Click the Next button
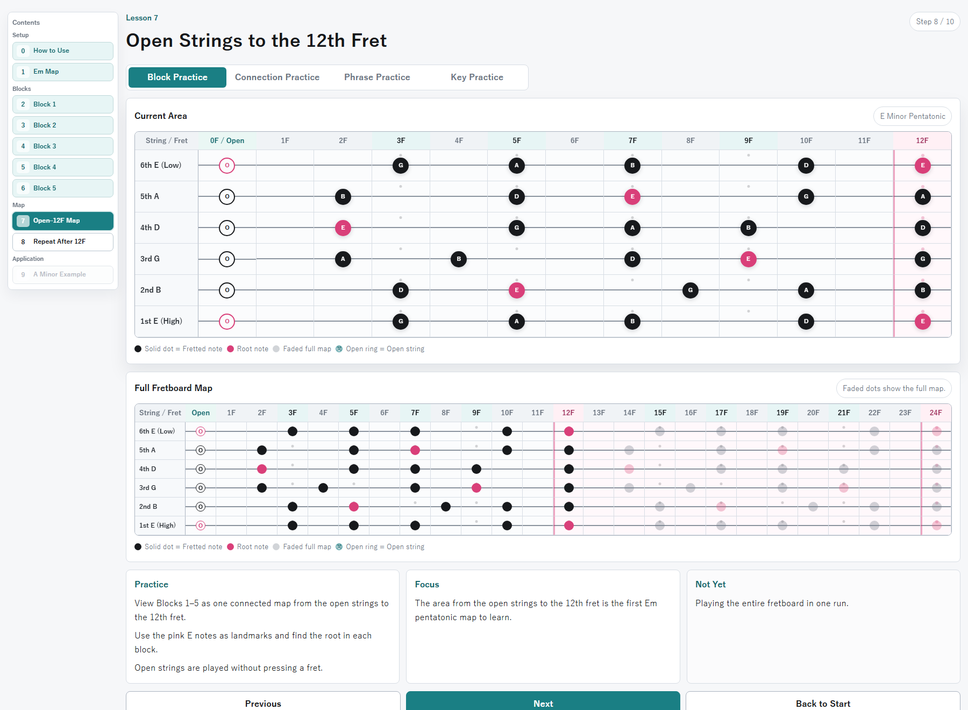The width and height of the screenshot is (968, 710). click(x=543, y=701)
